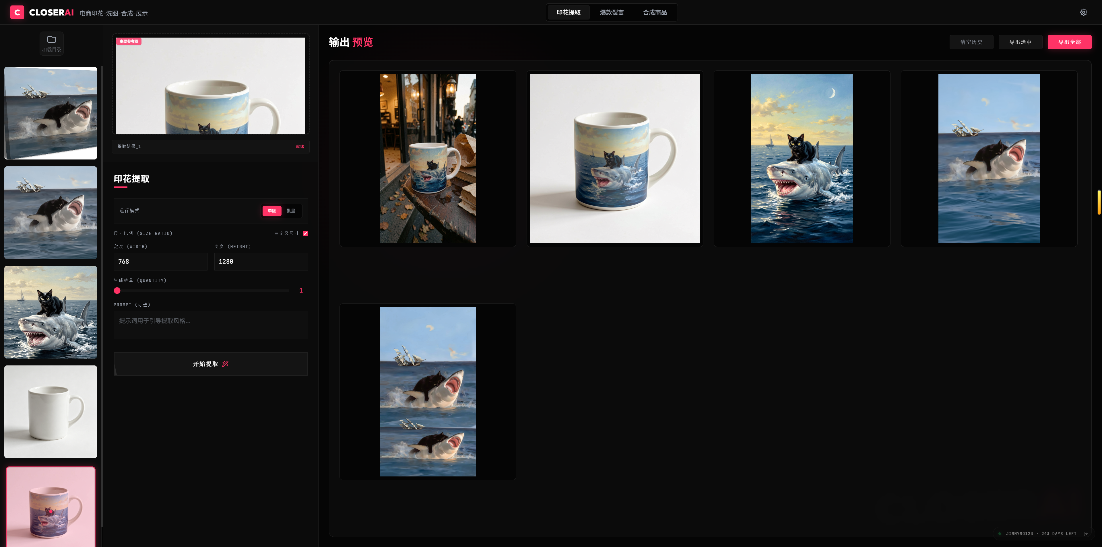The image size is (1102, 547).
Task: Click the logout icon beside days left
Action: tap(1086, 533)
